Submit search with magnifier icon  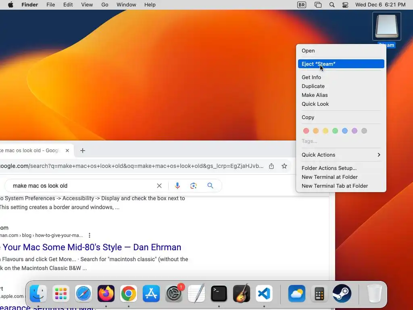click(210, 186)
